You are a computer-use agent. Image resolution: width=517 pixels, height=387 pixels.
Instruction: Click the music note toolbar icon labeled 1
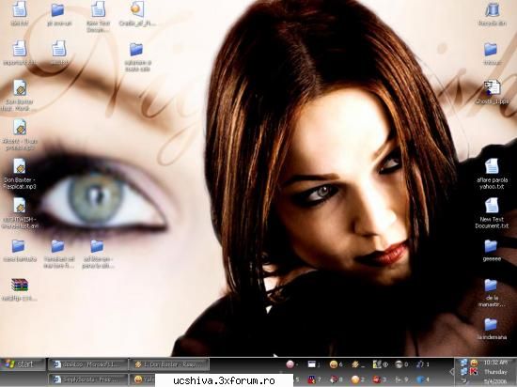[420, 364]
